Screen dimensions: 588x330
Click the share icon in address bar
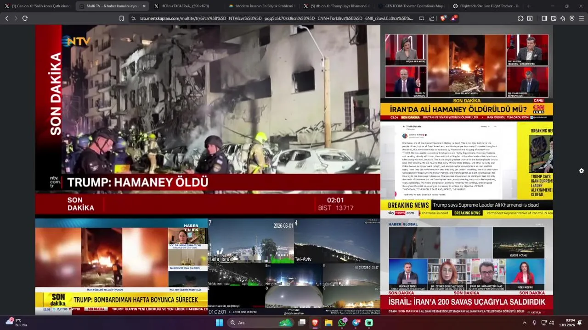432,18
